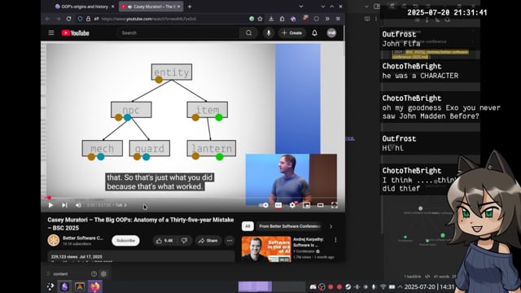Subscribe to Better Software Conference channel
The height and width of the screenshot is (293, 521).
tap(125, 241)
